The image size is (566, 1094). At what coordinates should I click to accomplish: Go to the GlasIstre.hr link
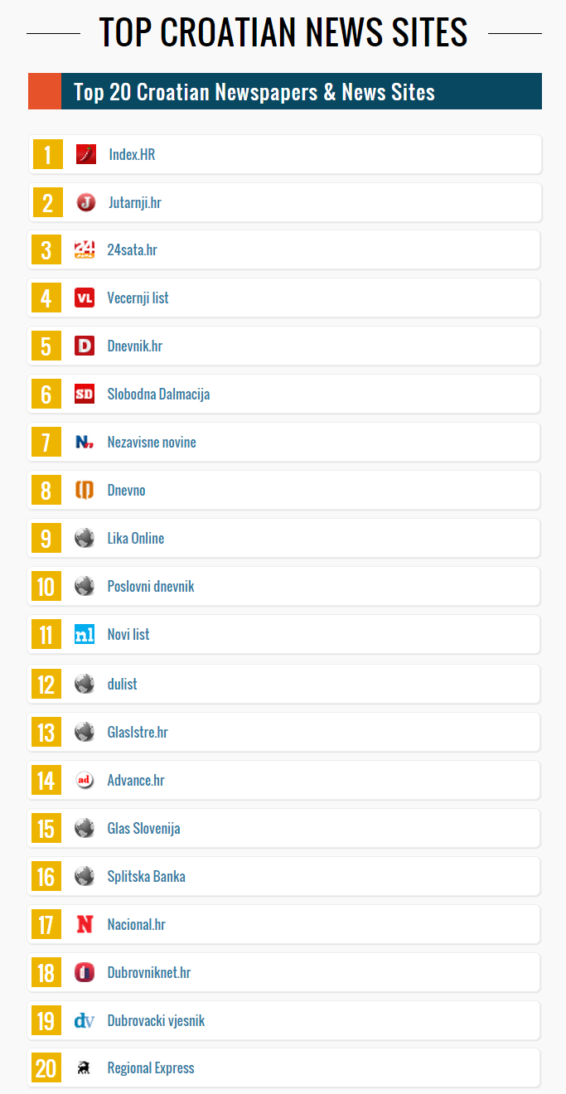coord(138,732)
